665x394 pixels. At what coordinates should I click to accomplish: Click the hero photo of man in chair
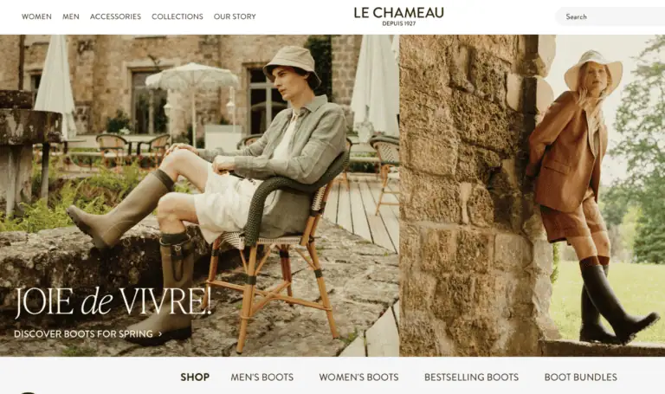coord(199,196)
